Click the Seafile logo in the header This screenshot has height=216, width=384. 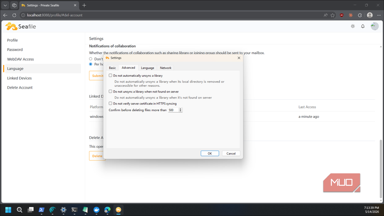point(21,26)
